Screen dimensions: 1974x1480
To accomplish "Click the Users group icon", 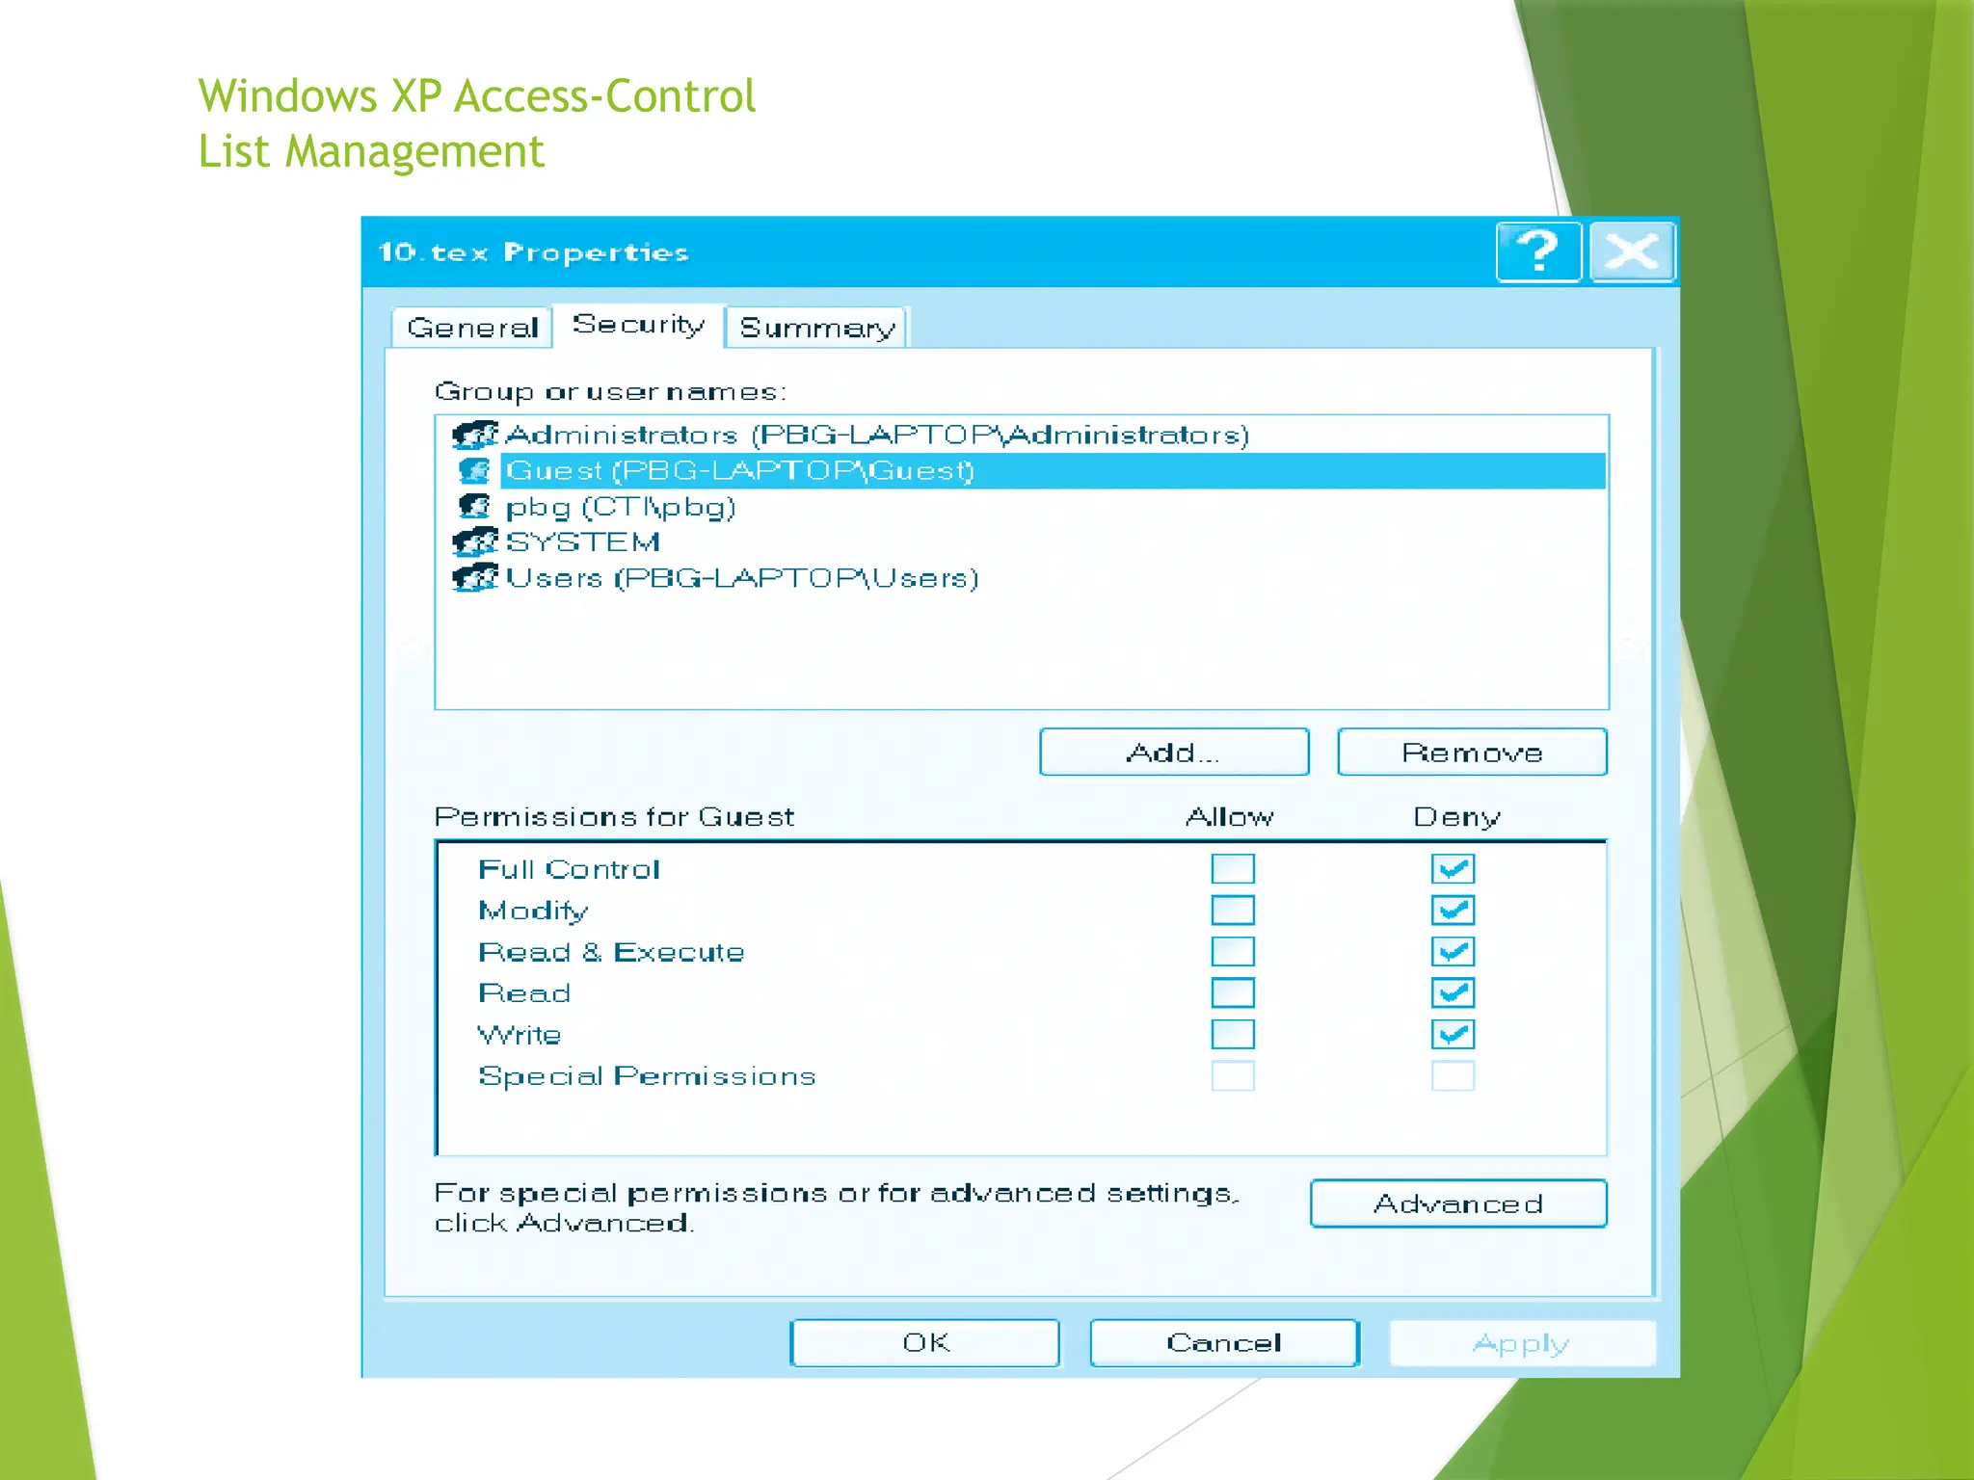I will [475, 578].
